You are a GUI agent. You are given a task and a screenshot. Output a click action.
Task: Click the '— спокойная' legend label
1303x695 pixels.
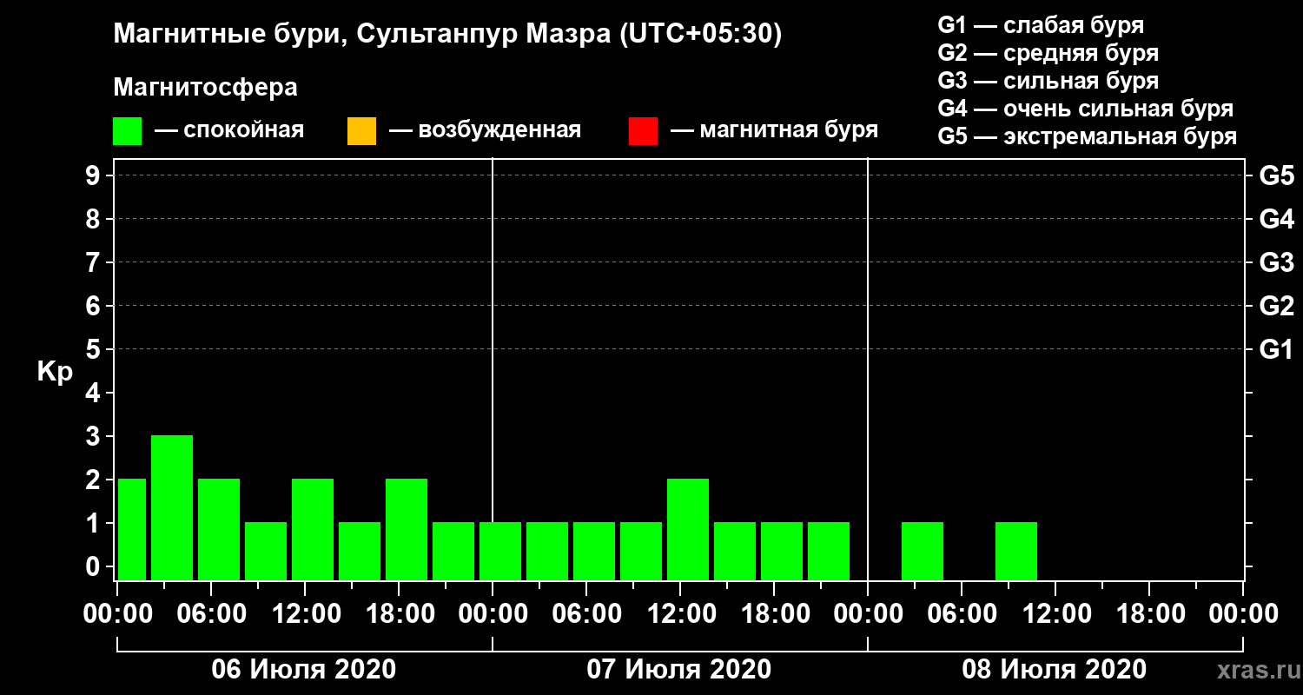229,130
